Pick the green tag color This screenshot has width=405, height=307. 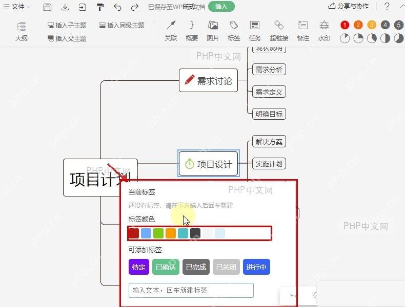158,233
